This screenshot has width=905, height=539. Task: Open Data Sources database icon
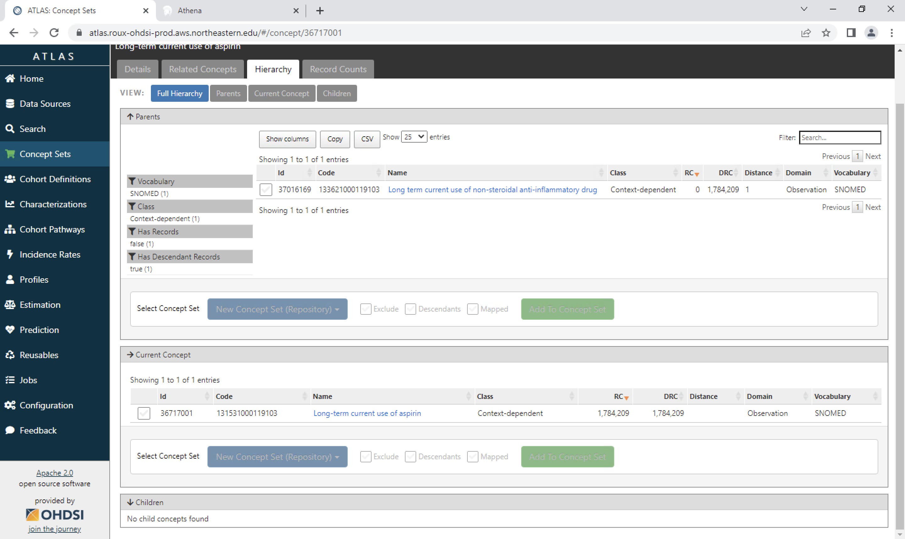[x=10, y=104]
